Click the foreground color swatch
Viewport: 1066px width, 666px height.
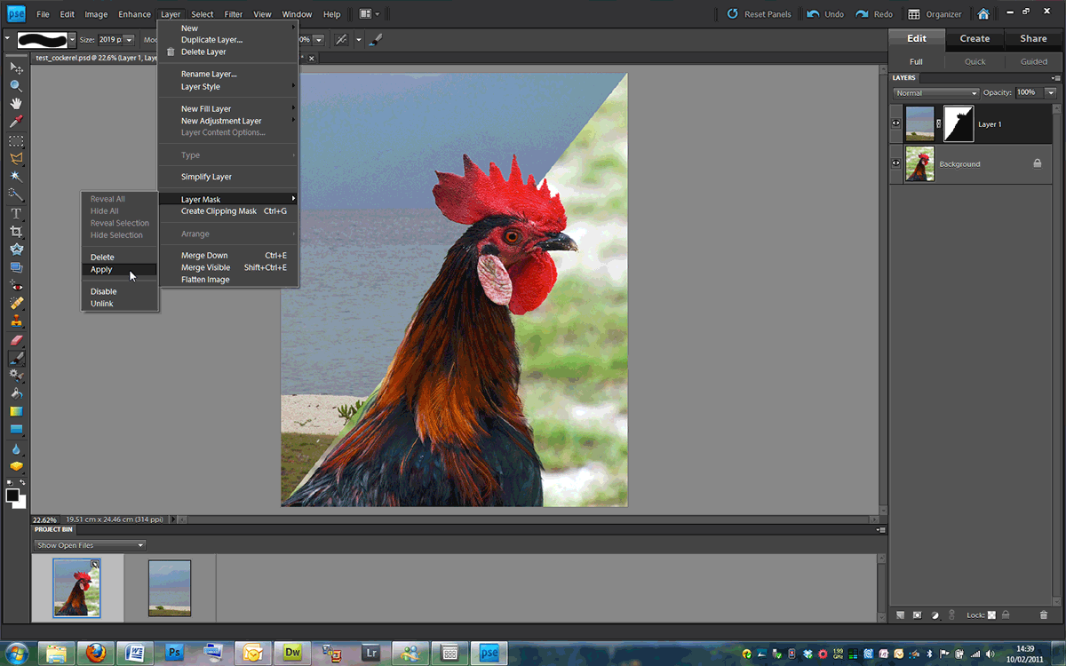(12, 496)
